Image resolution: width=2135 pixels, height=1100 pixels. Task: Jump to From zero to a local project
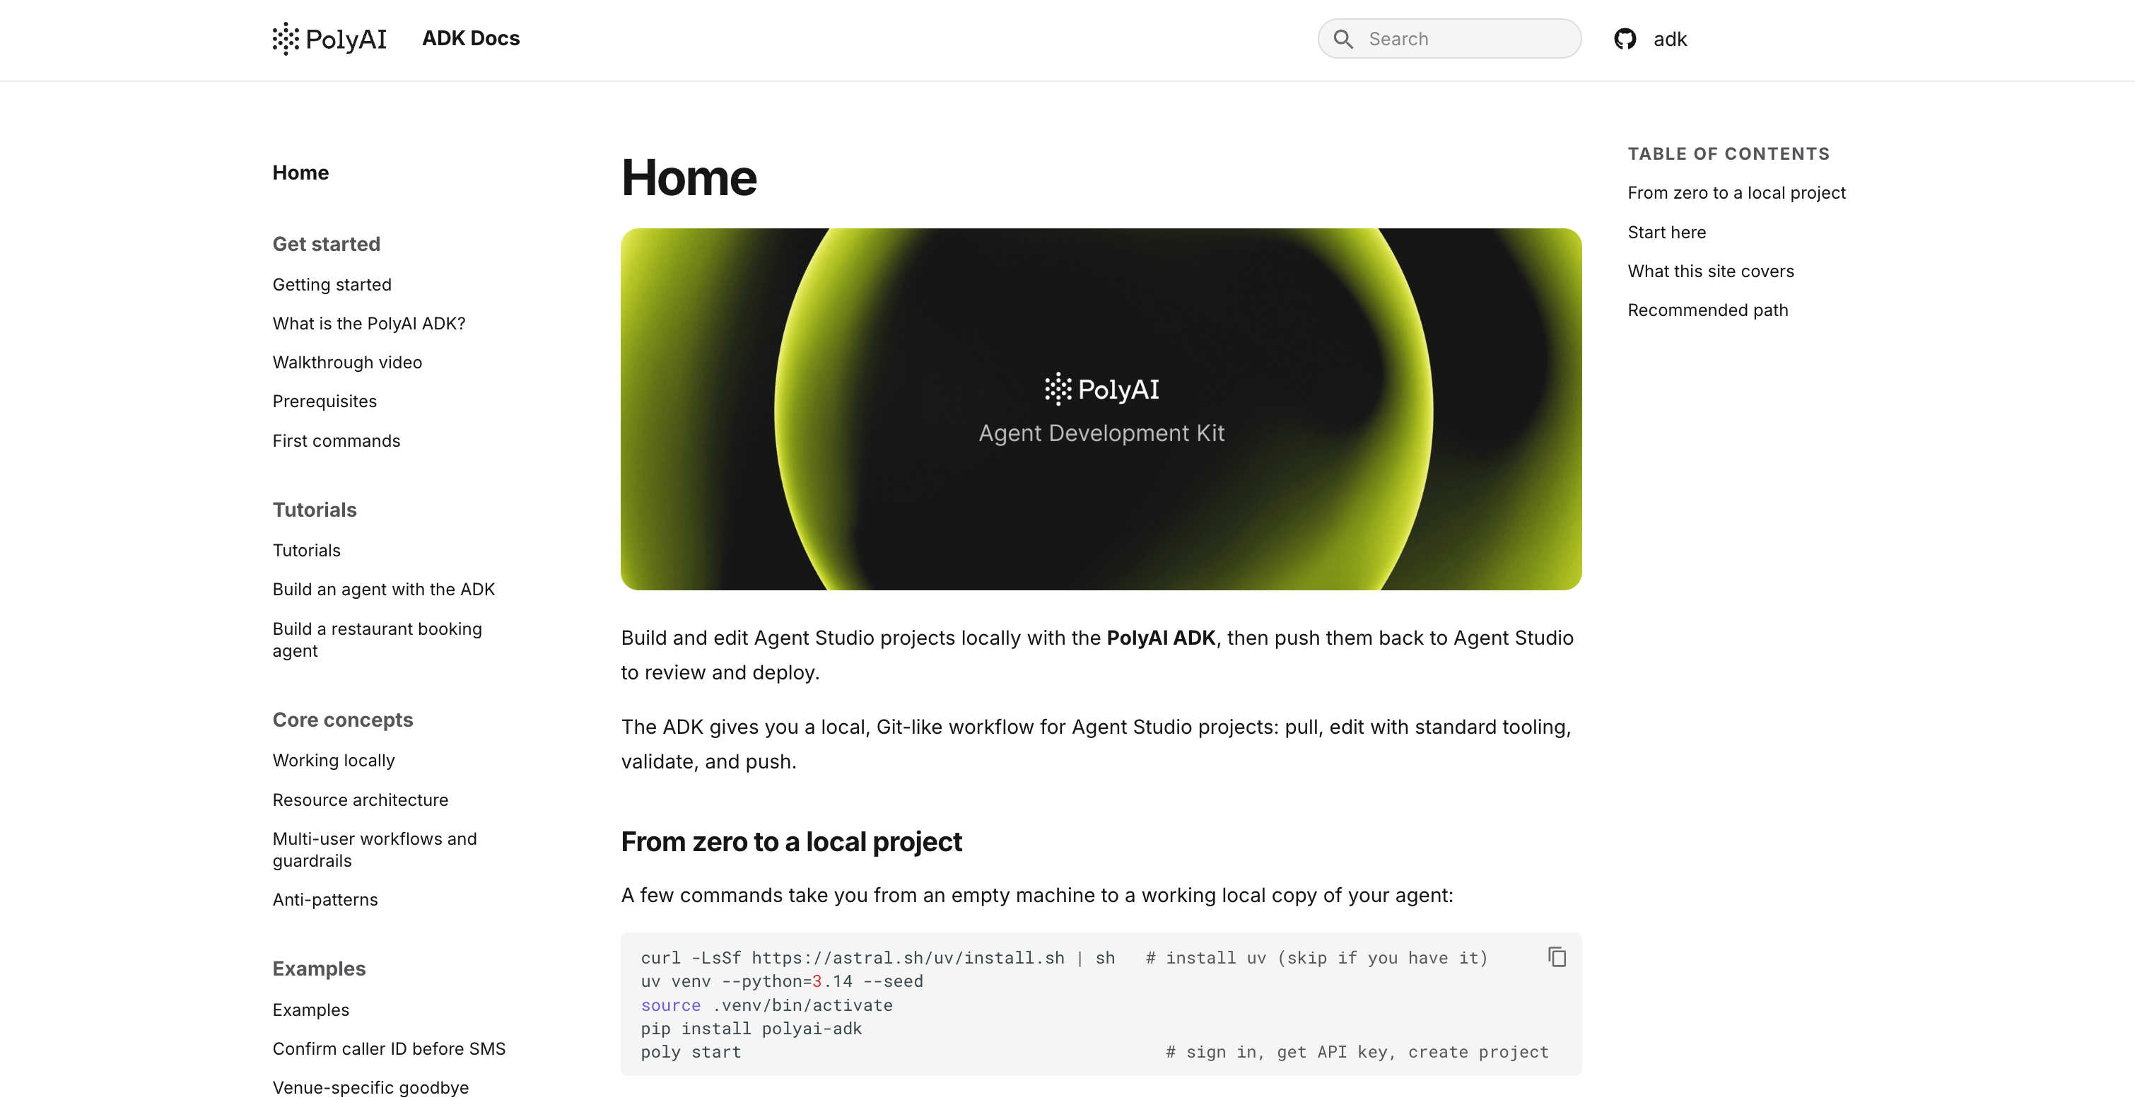click(1736, 192)
